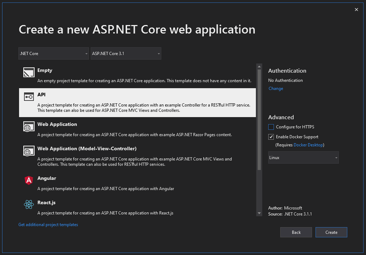Screen dimensions: 366x255
Task: Select the Empty project template title
Action: pyautogui.click(x=45, y=70)
